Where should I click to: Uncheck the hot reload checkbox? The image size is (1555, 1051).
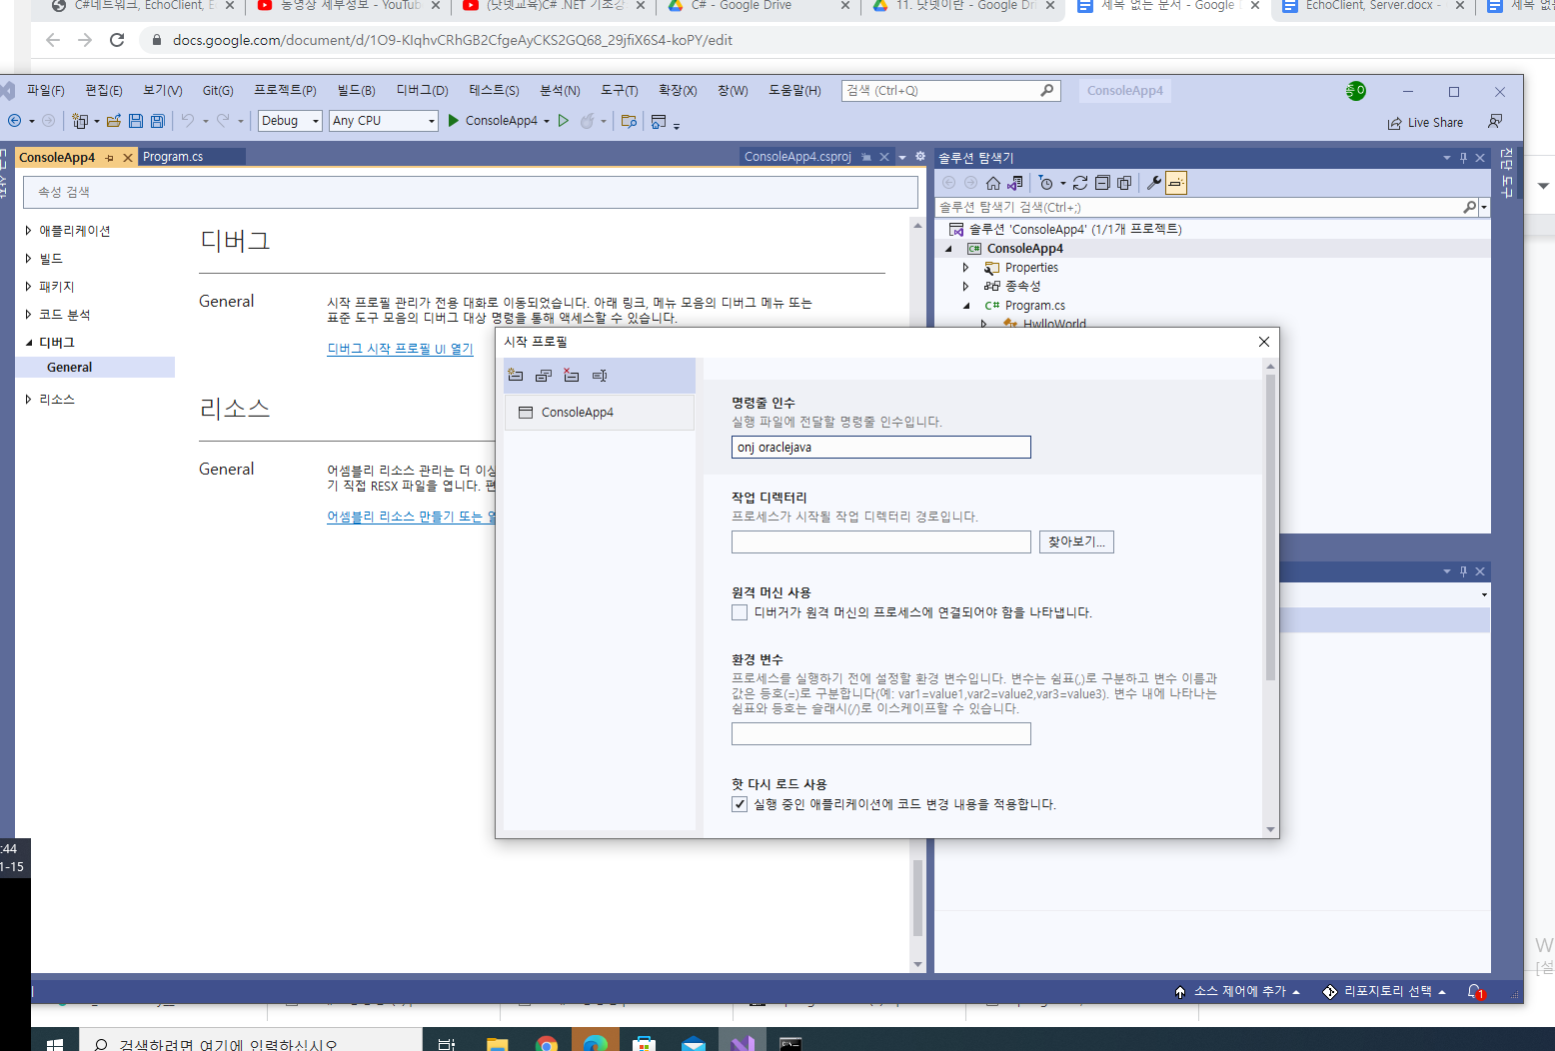(740, 804)
